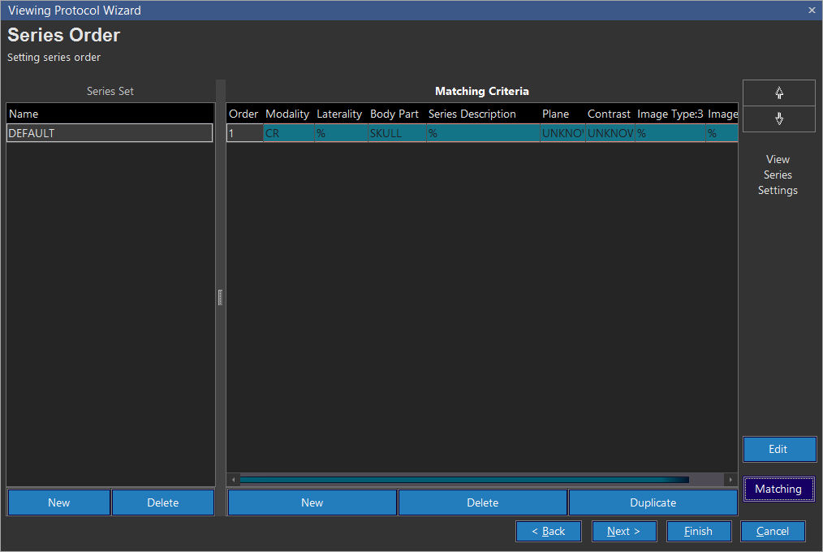Click the Modality column header
Viewport: 823px width, 552px height.
click(287, 114)
